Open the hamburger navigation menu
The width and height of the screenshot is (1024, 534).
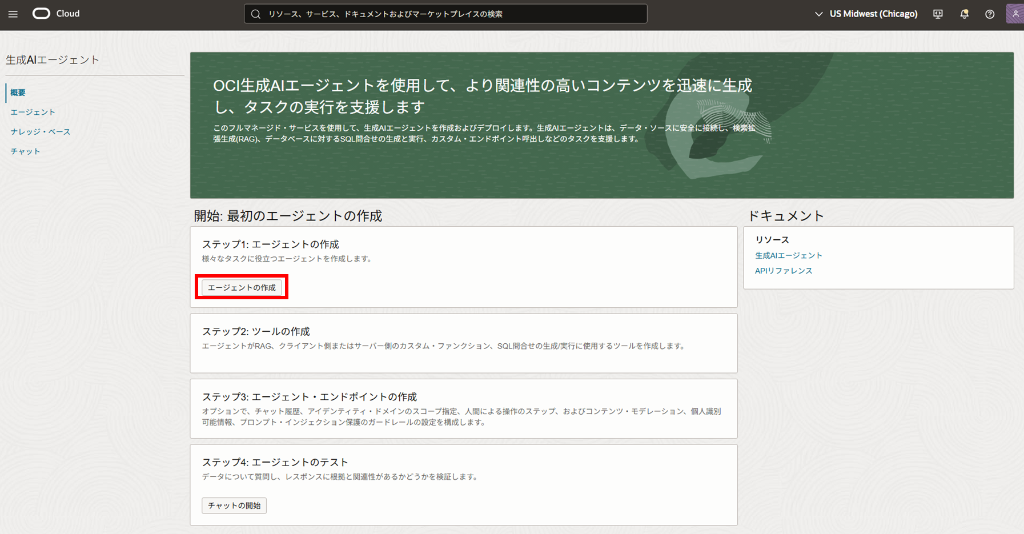pos(13,14)
